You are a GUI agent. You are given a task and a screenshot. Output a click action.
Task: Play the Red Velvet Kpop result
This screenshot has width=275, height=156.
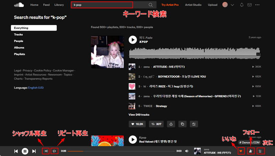point(133,140)
